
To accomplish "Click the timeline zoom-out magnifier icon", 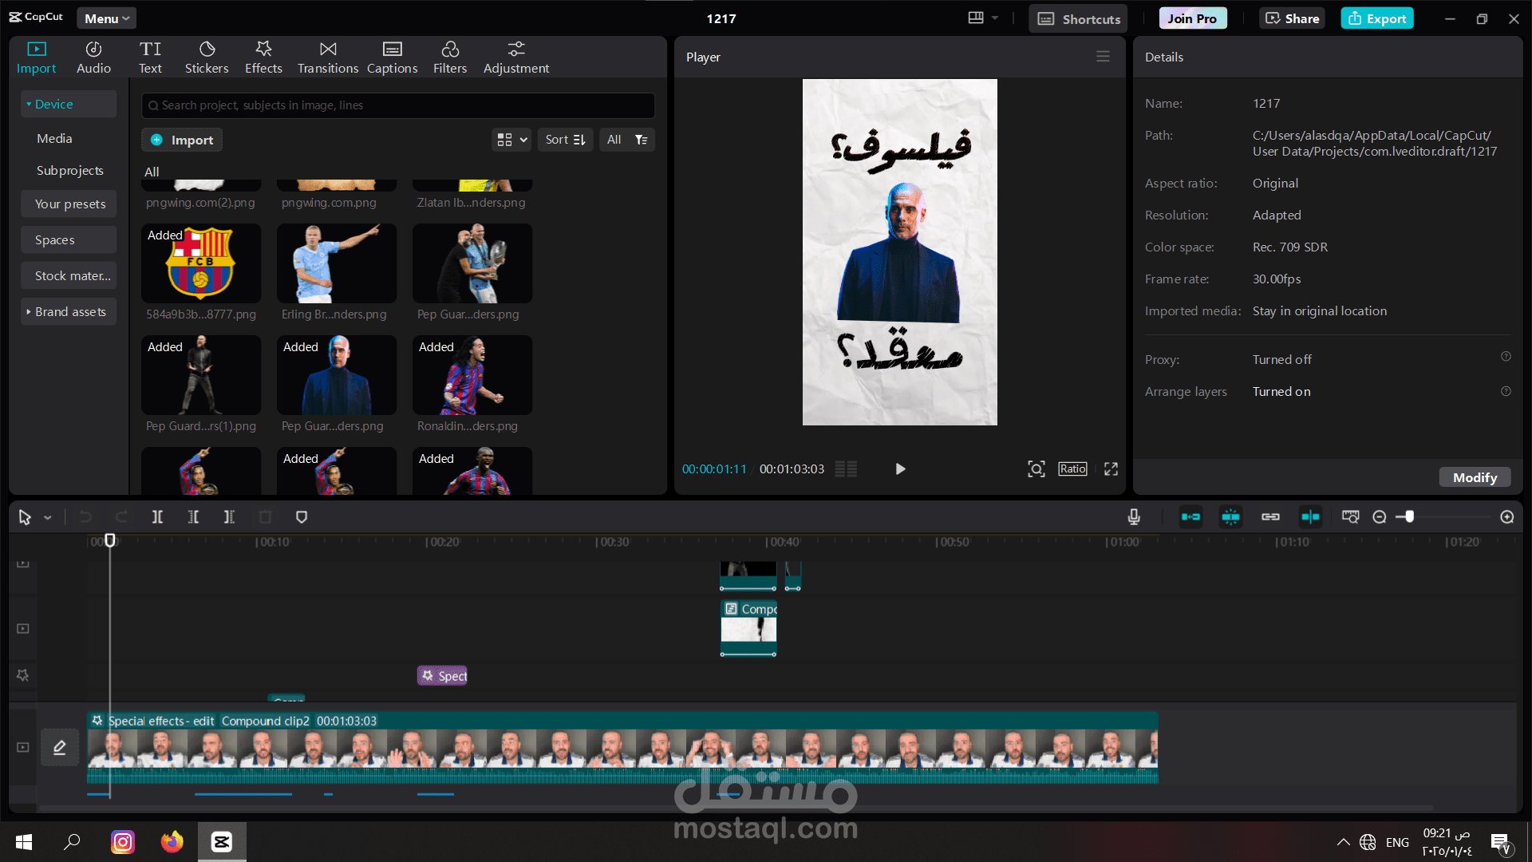I will pyautogui.click(x=1380, y=517).
